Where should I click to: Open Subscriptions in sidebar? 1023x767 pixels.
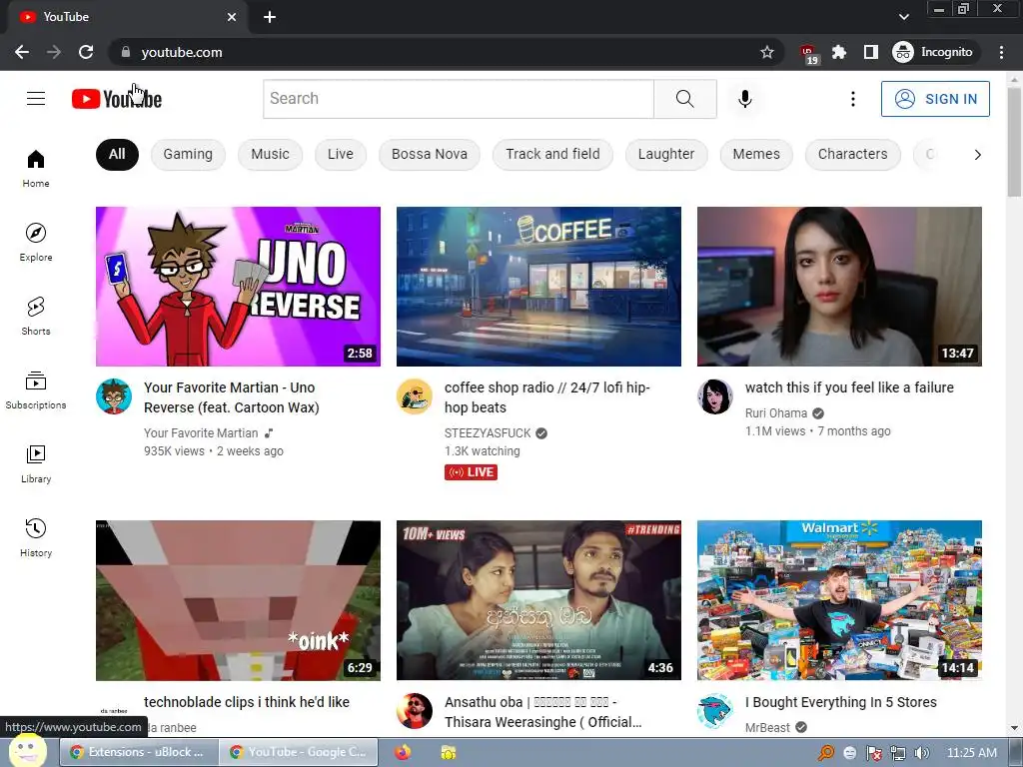point(36,389)
